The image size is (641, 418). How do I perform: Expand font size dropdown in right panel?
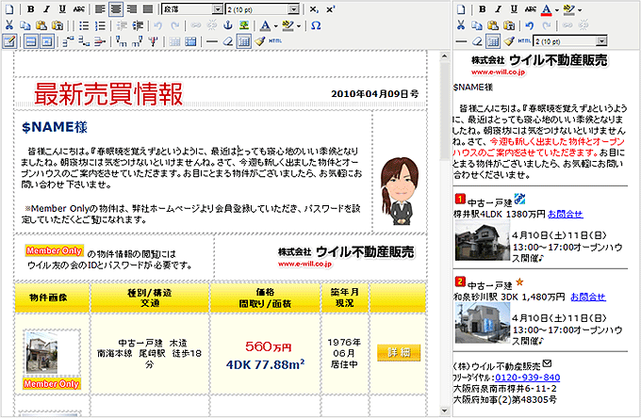601,41
